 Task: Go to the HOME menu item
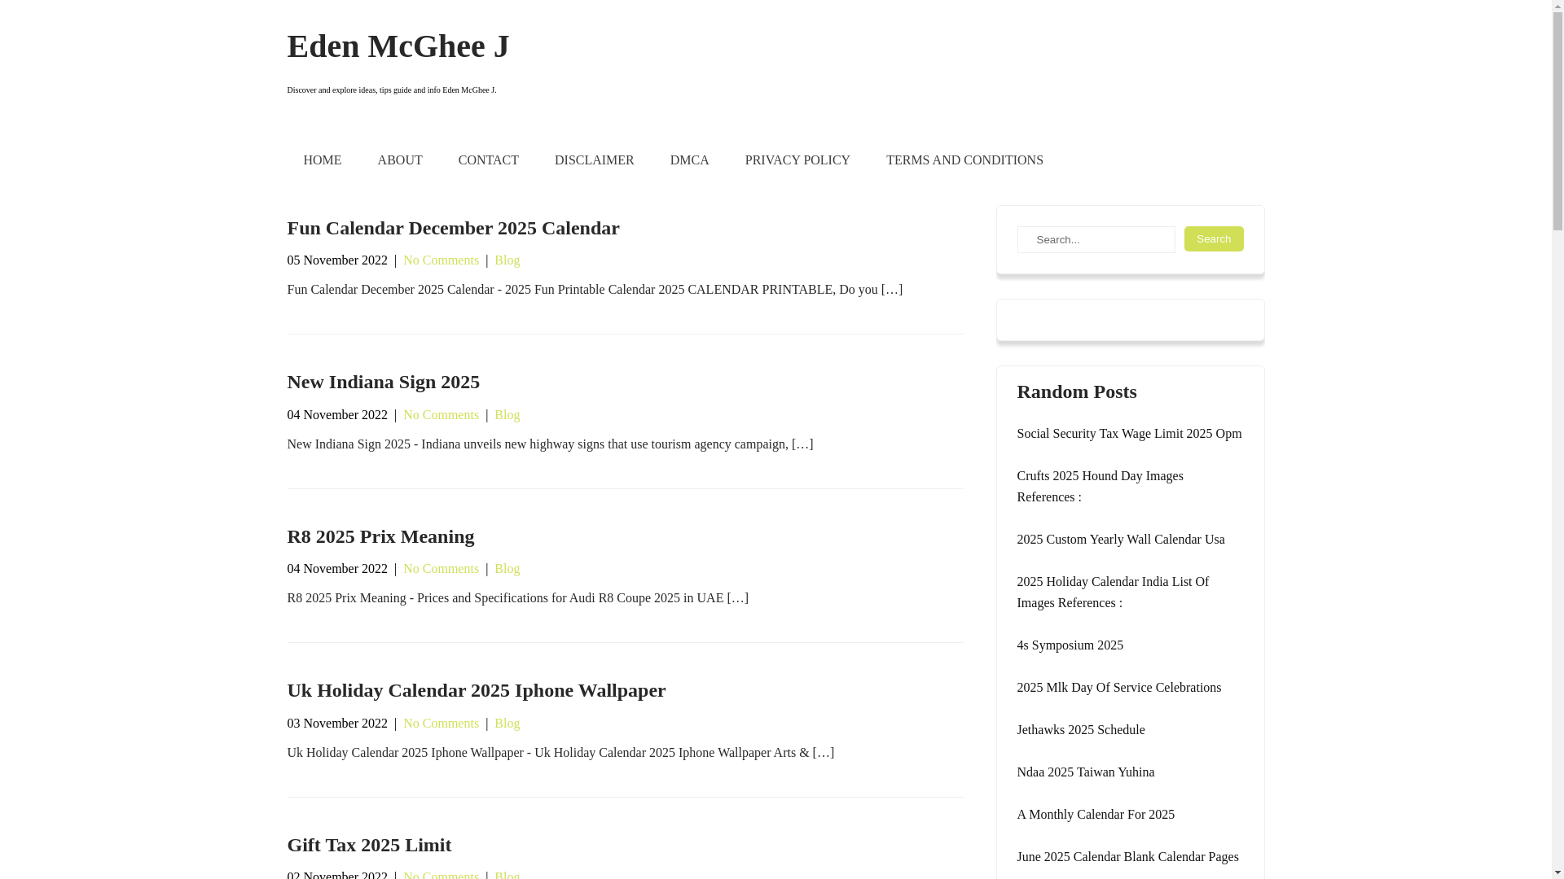322,160
